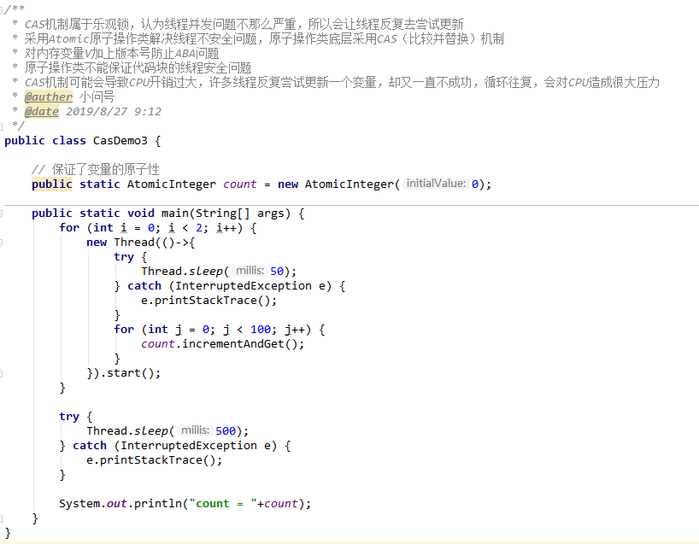The height and width of the screenshot is (544, 699).
Task: Click the millis: hint before 50
Action: click(250, 271)
